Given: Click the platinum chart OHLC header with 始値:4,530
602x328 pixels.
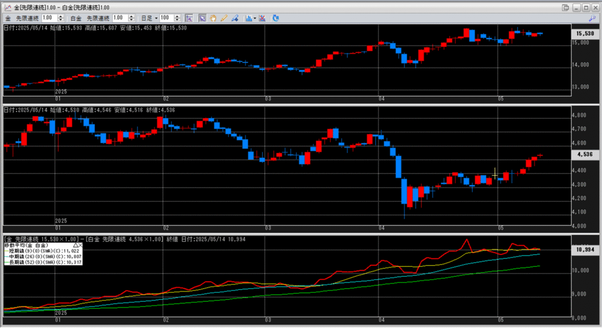Looking at the screenshot, I should tap(89, 111).
